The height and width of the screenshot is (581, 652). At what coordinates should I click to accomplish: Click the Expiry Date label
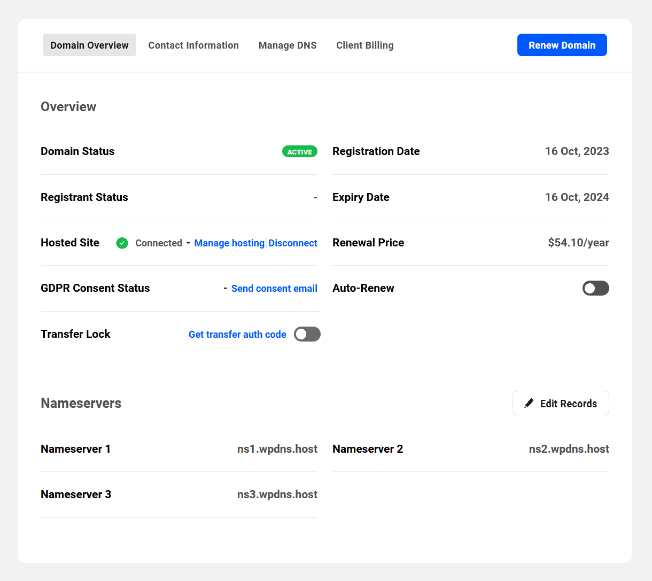tap(361, 197)
